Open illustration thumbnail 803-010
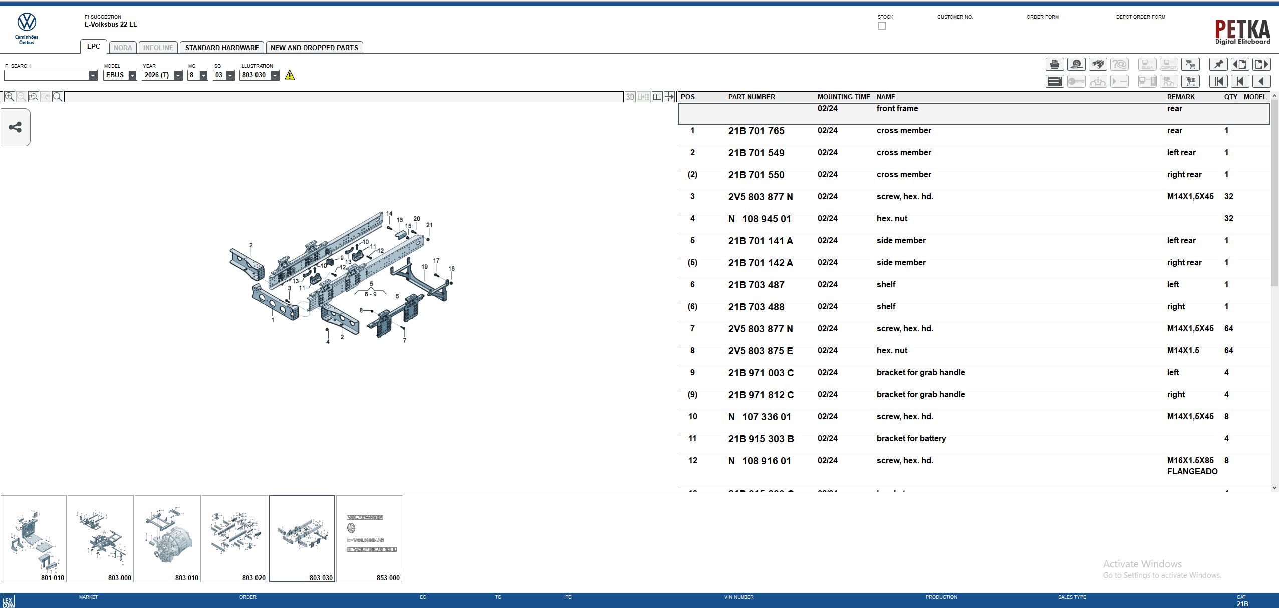Screen dimensions: 1279x608 168,538
